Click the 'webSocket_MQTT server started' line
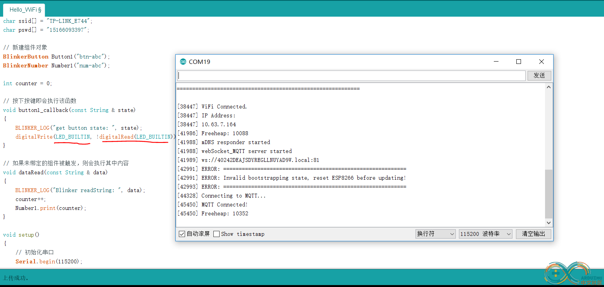Screen dimensions: 604x287 [x=235, y=151]
